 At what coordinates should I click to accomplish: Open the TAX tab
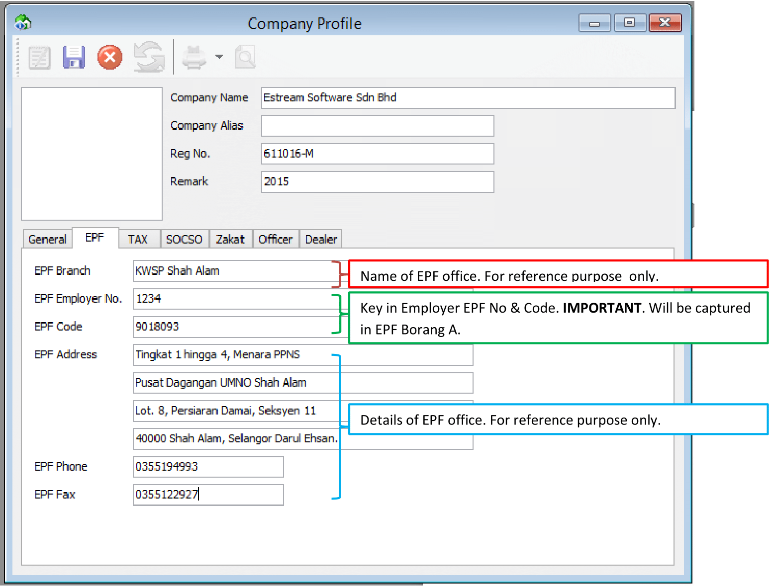138,240
